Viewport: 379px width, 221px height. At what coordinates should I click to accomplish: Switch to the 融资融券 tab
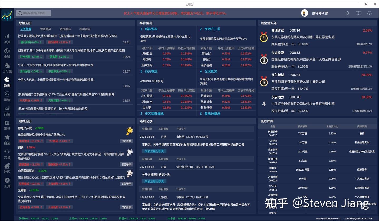tap(65, 29)
